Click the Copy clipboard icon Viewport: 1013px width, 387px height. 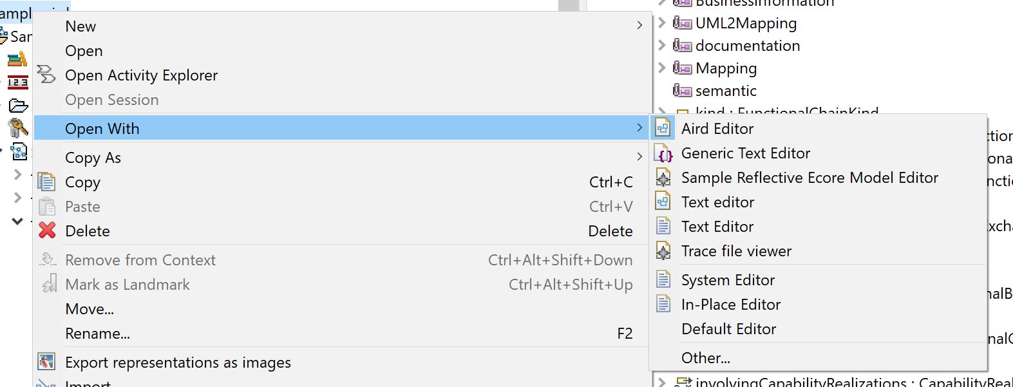(x=46, y=182)
